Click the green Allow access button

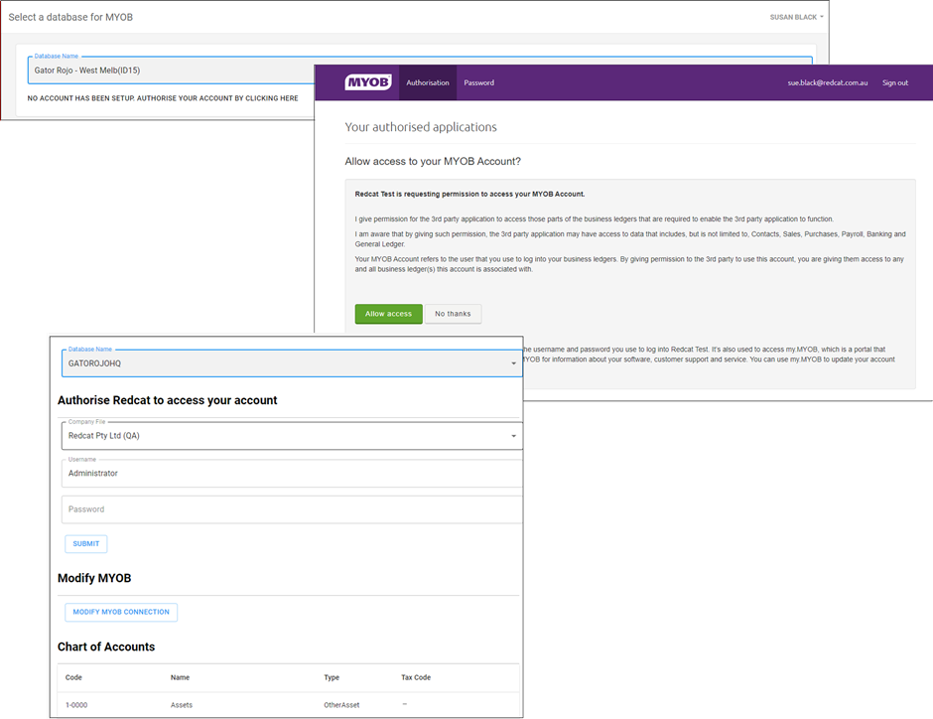point(388,314)
